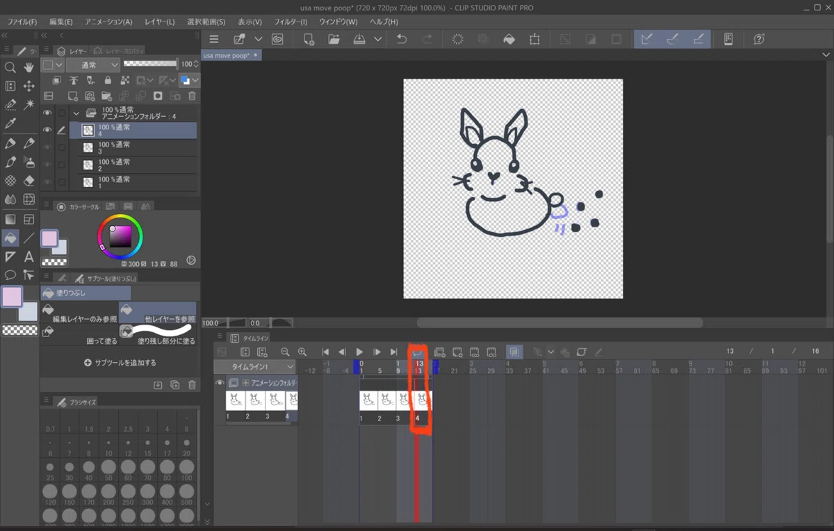The image size is (834, 531).
Task: Click the Clear dotted-circle icon in command bar
Action: point(458,40)
